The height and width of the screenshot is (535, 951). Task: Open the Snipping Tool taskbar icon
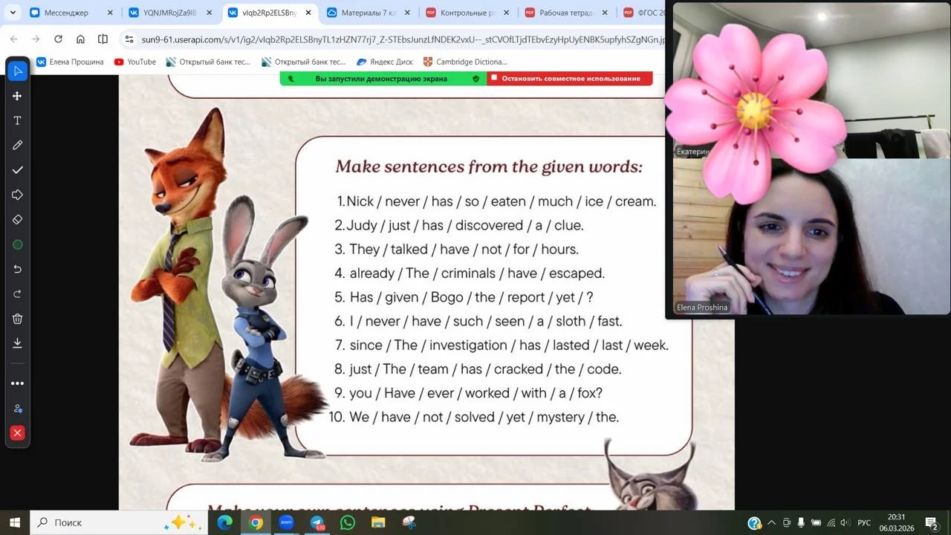(409, 522)
